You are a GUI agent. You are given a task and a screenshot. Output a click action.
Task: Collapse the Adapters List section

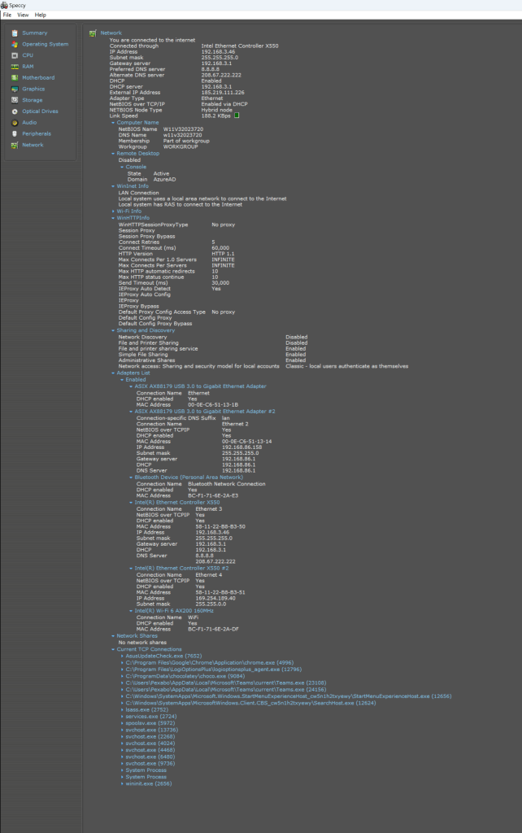113,373
